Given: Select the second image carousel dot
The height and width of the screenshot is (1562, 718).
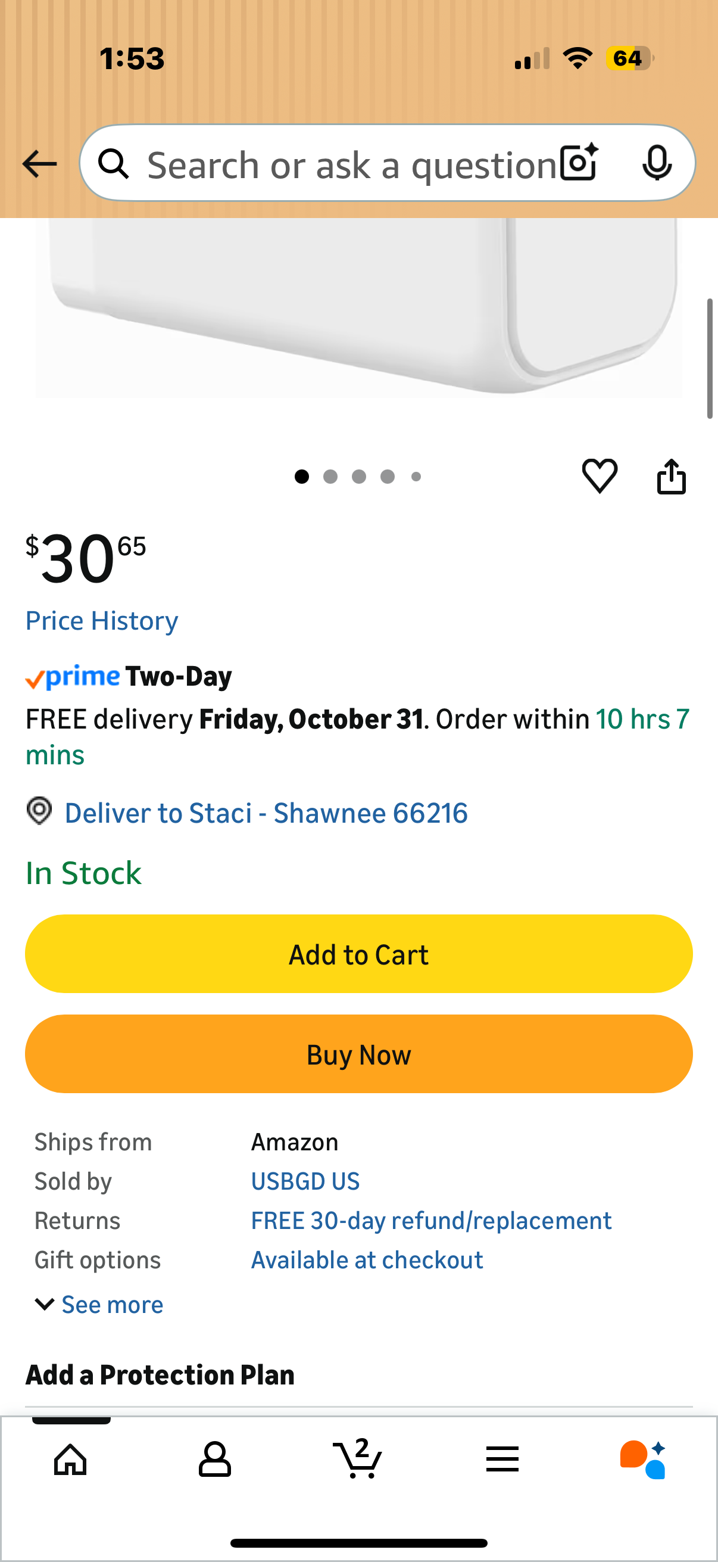Looking at the screenshot, I should pos(330,477).
